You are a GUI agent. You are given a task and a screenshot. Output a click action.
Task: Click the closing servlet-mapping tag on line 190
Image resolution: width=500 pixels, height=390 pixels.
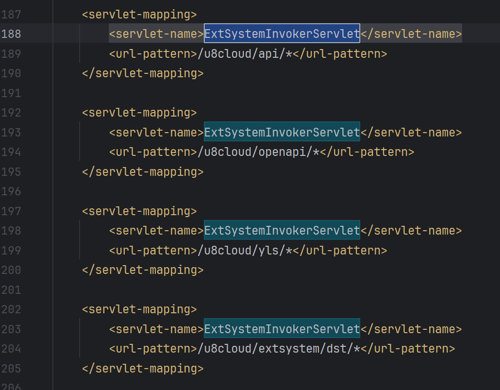point(143,73)
